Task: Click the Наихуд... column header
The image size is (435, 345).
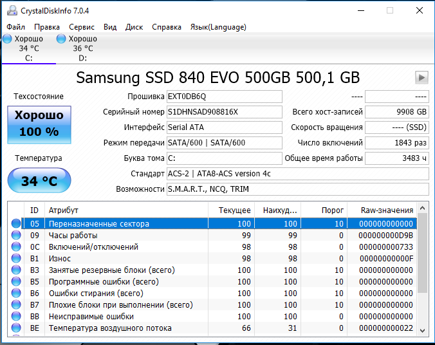Action: click(x=278, y=210)
